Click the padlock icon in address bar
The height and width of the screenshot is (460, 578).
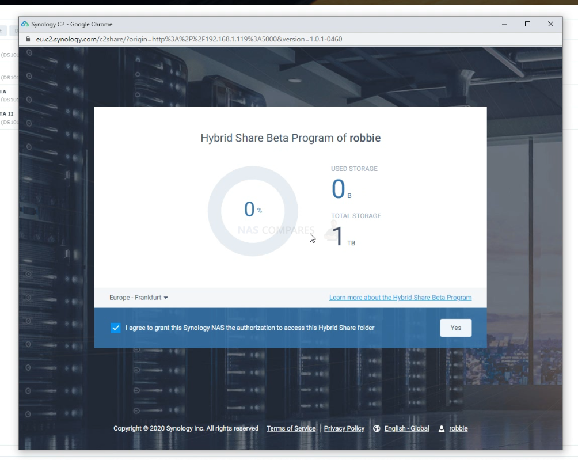(x=28, y=39)
